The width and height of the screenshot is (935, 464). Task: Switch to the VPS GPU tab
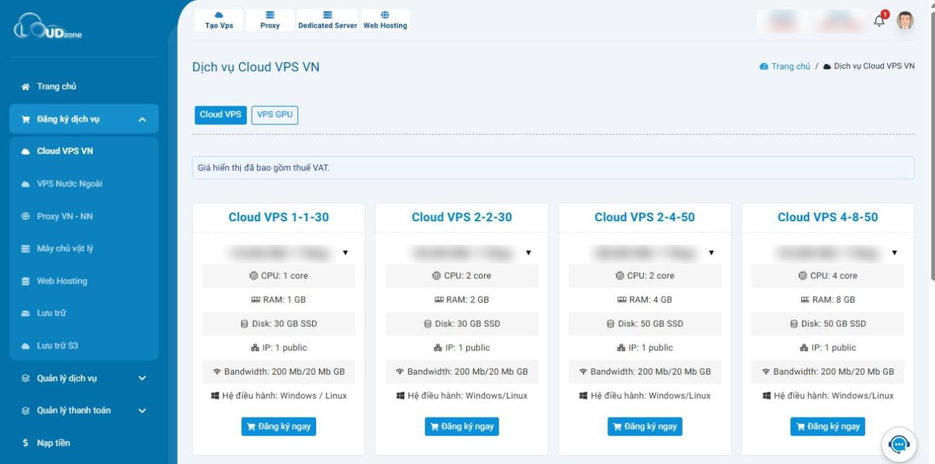274,115
